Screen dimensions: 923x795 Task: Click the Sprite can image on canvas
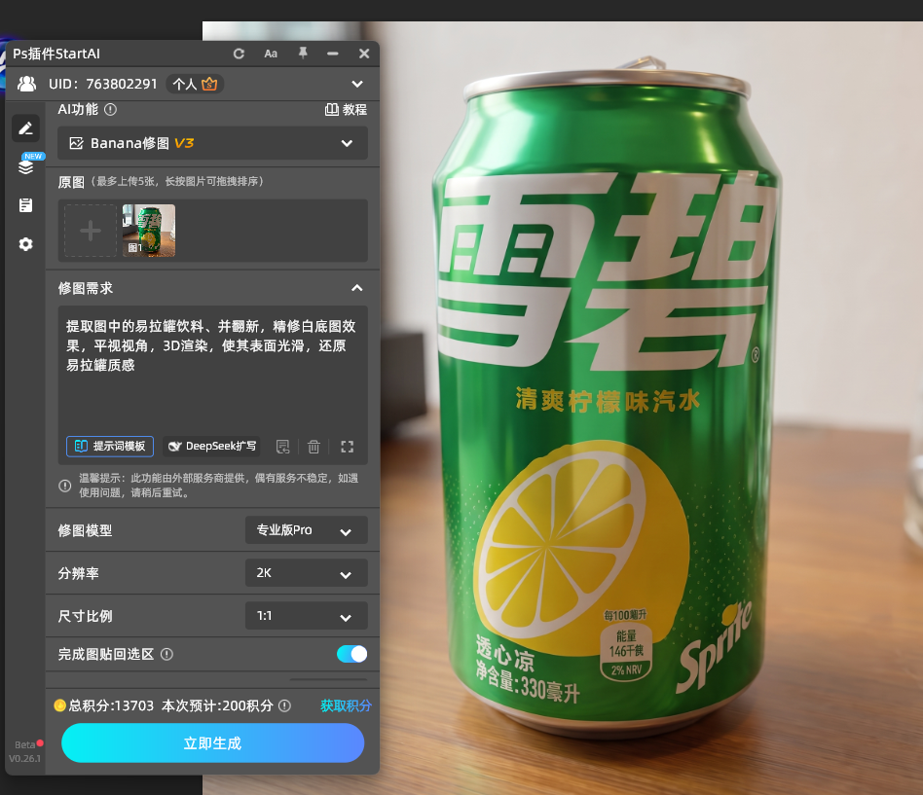607,397
